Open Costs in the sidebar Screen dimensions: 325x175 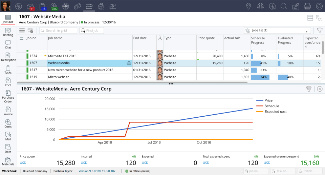click(8, 124)
